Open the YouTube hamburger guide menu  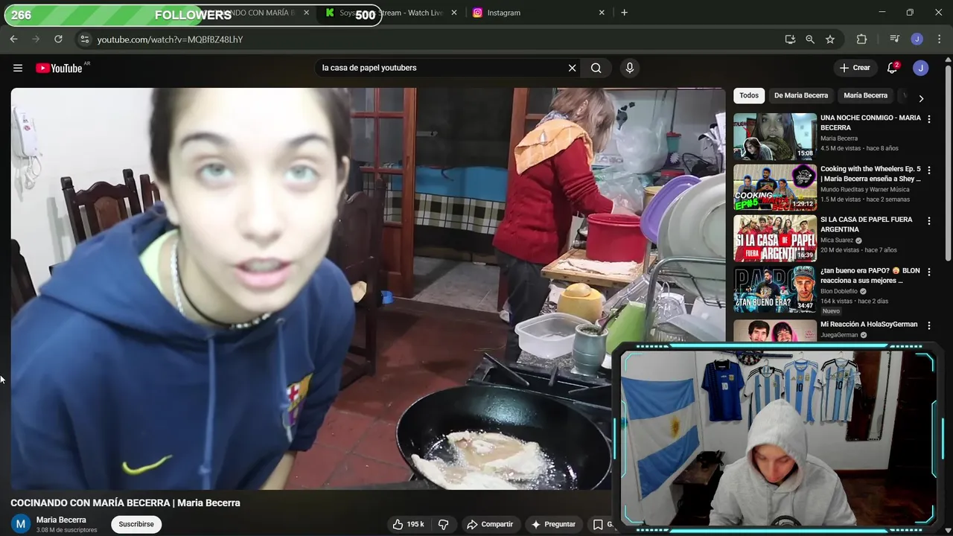click(18, 68)
